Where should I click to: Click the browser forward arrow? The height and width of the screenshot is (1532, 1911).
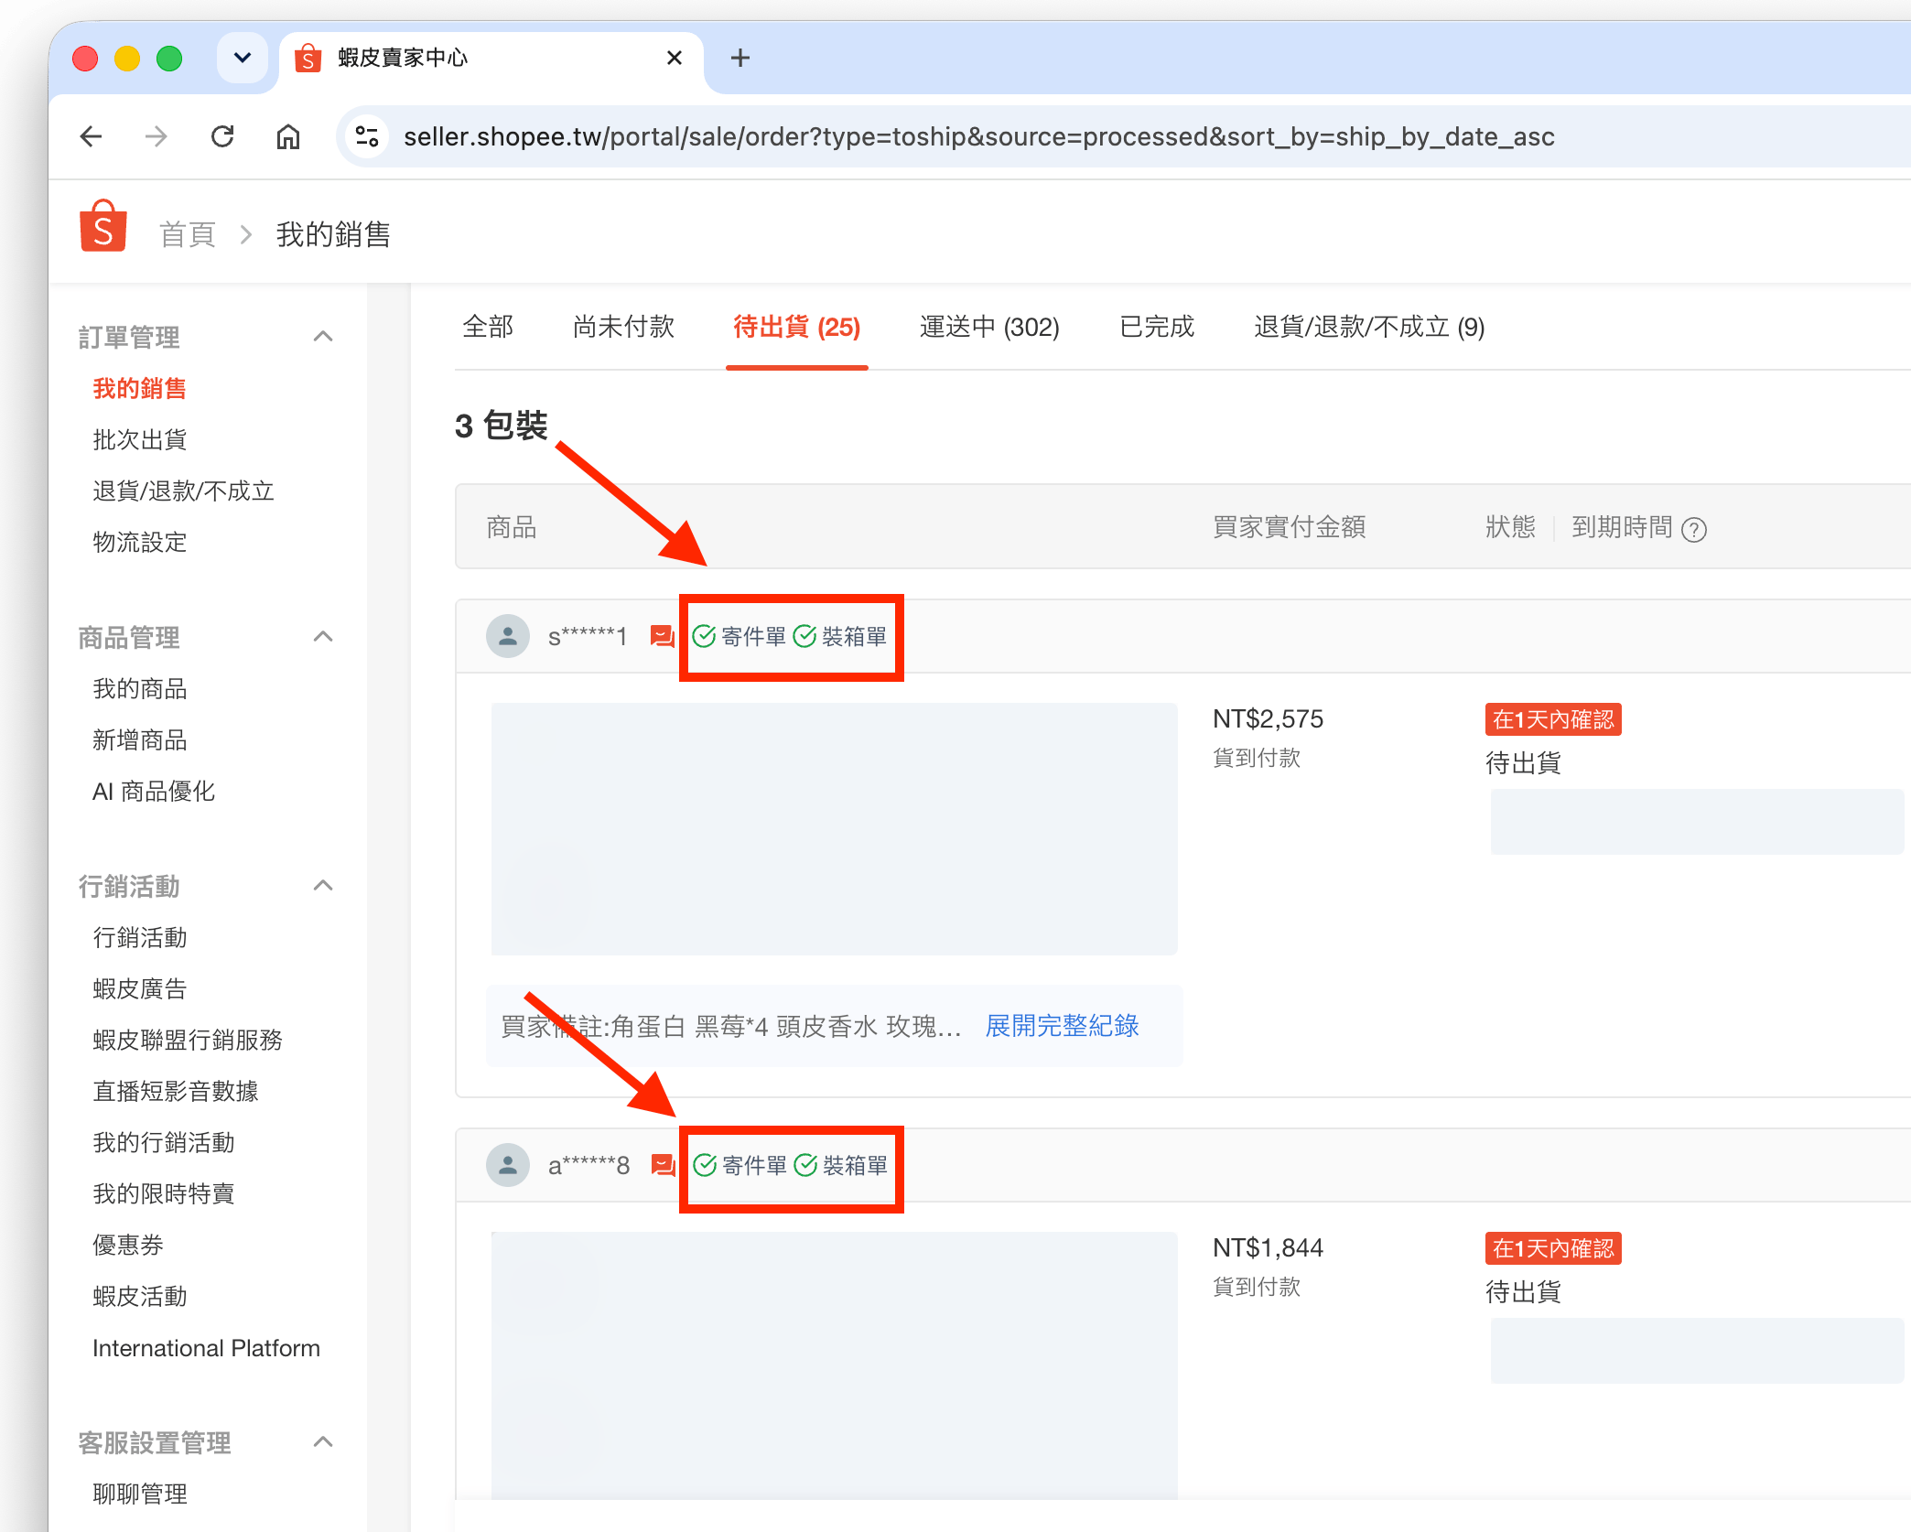[157, 137]
